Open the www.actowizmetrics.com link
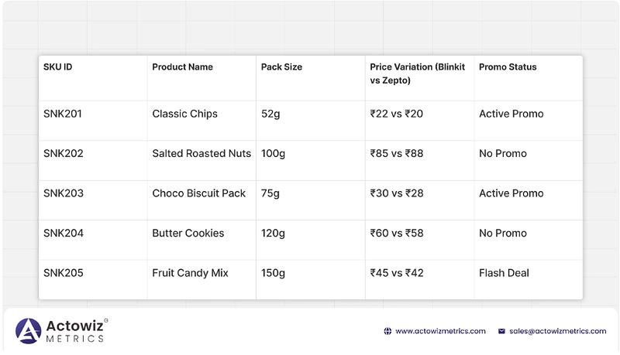Viewport: 620px width, 355px height. (440, 331)
